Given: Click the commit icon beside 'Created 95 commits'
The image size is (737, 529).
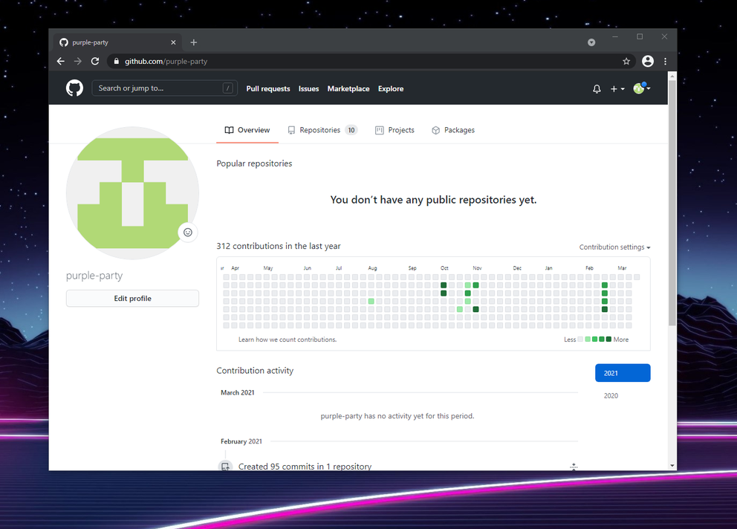Looking at the screenshot, I should pyautogui.click(x=225, y=466).
